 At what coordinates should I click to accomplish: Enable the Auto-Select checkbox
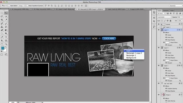(x=9, y=6)
